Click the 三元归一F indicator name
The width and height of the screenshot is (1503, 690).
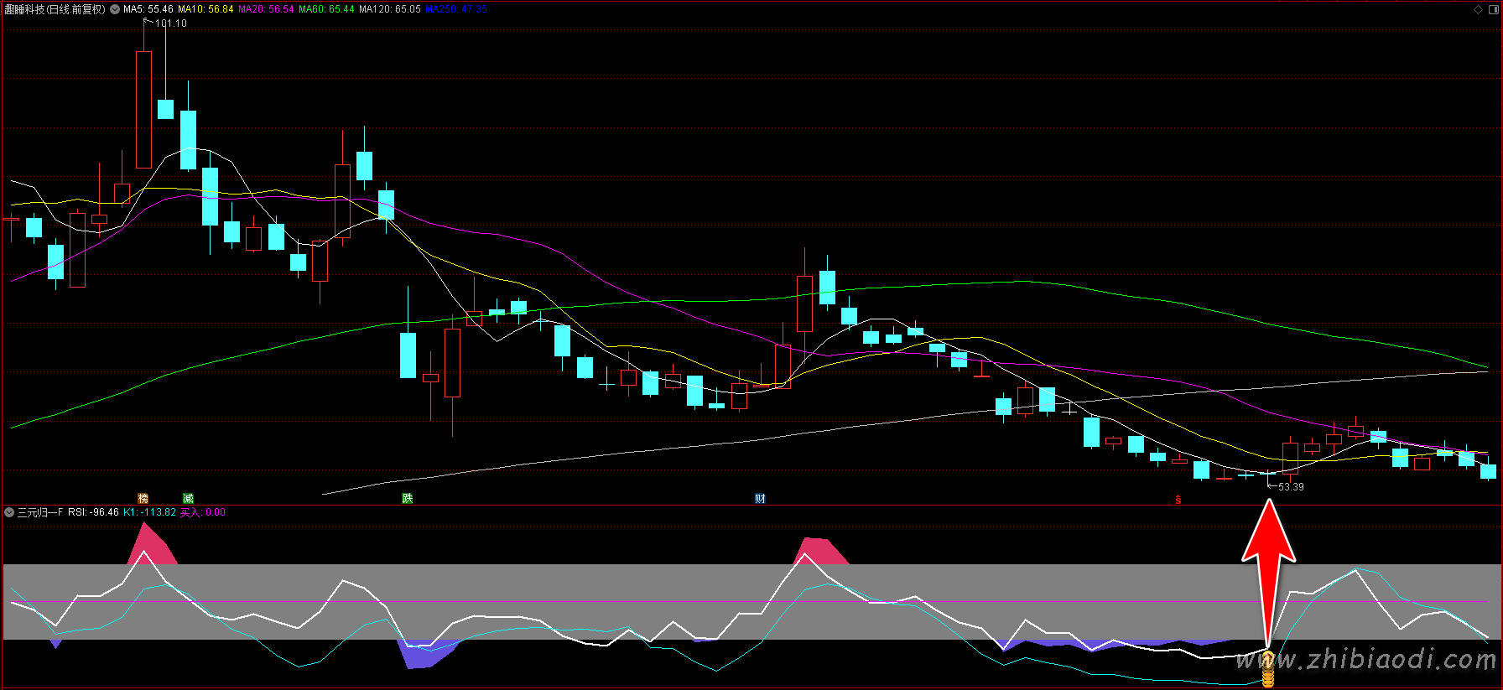pyautogui.click(x=40, y=512)
